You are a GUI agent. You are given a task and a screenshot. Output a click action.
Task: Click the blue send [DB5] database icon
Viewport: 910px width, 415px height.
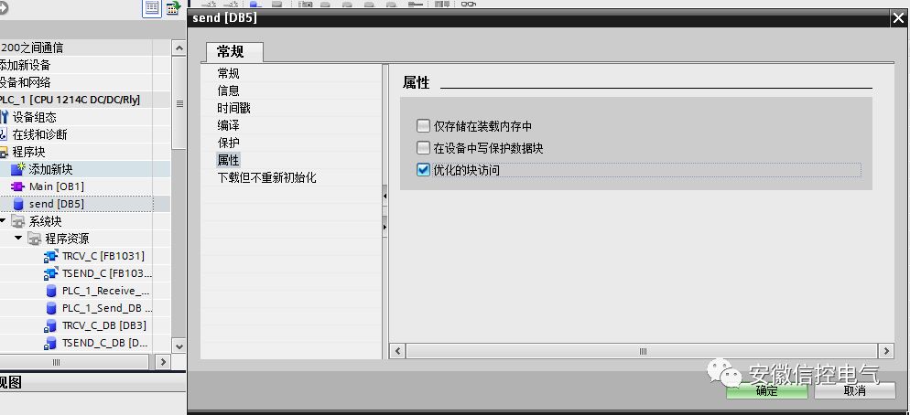click(x=18, y=204)
